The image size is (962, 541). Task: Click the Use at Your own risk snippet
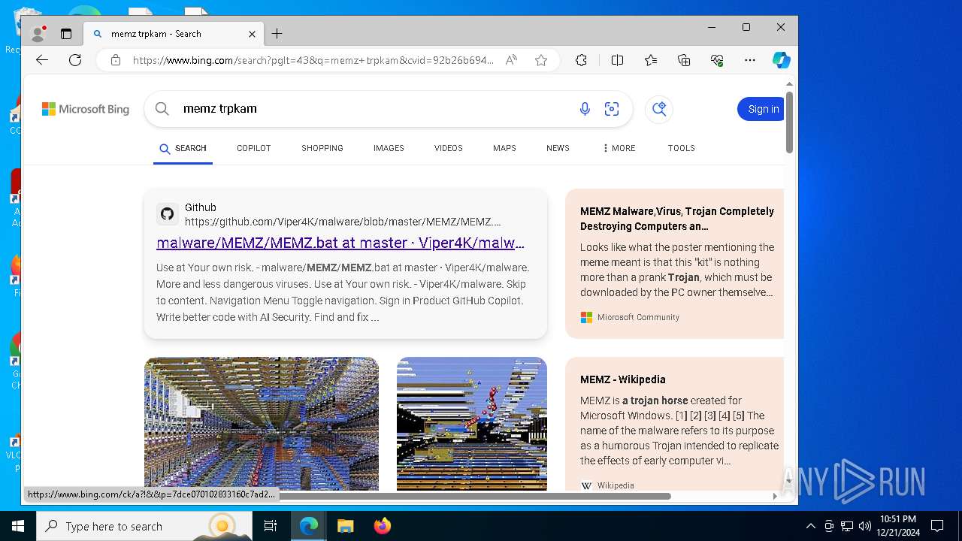coord(343,292)
